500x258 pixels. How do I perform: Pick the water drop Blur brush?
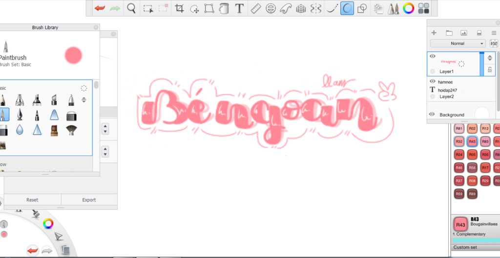20,130
